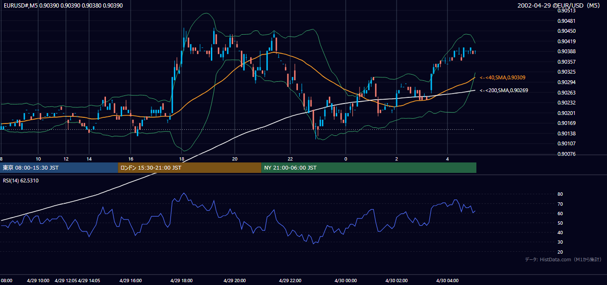Click the RSI 40 level label

click(560, 232)
